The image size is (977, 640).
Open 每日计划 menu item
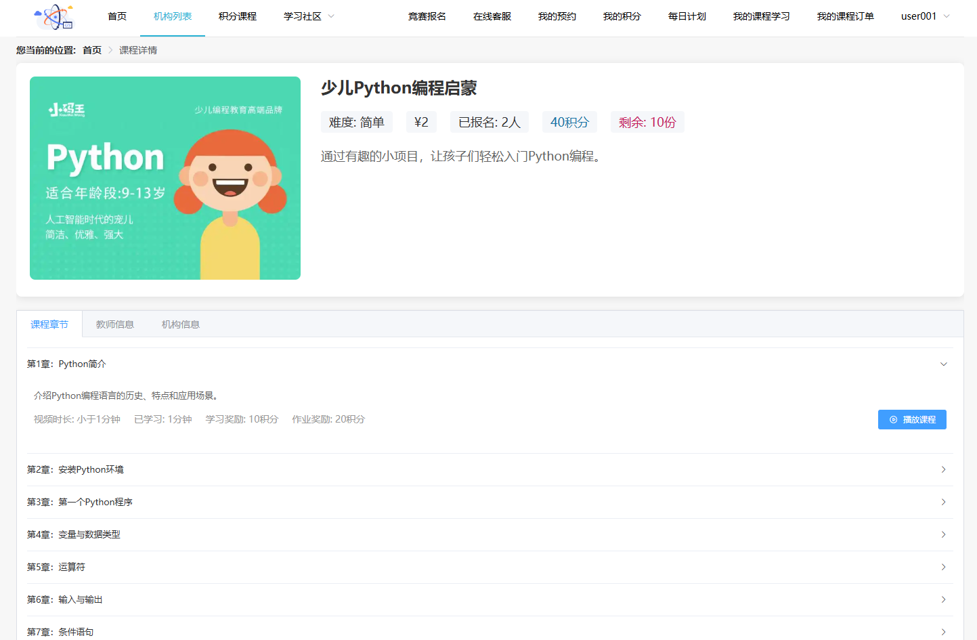coord(687,16)
